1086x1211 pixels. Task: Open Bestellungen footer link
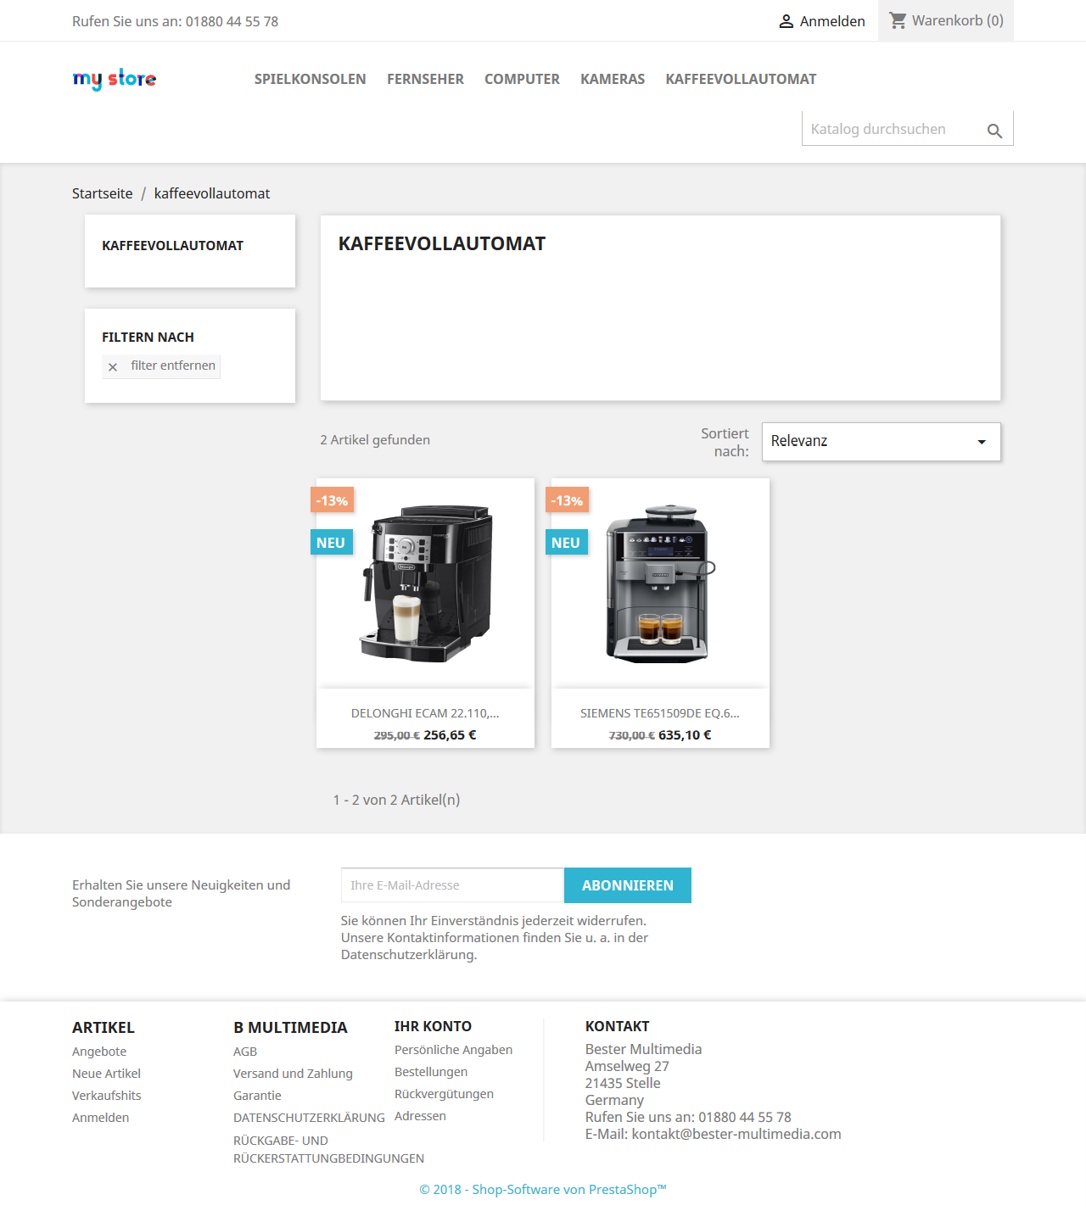[x=431, y=1072]
